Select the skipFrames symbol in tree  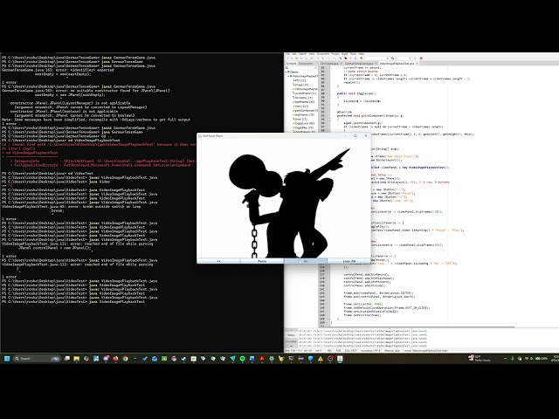(303, 114)
